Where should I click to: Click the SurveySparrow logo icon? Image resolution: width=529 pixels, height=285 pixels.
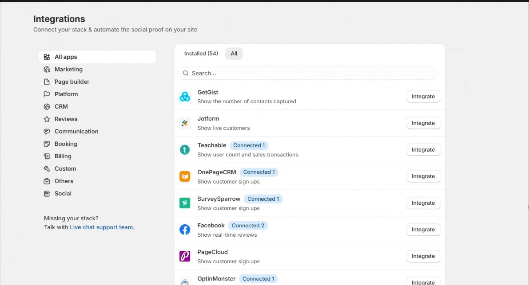pos(185,203)
